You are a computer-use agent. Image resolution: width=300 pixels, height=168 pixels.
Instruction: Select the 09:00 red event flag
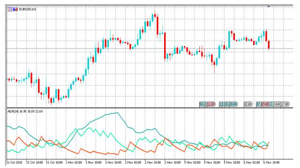coord(265,104)
